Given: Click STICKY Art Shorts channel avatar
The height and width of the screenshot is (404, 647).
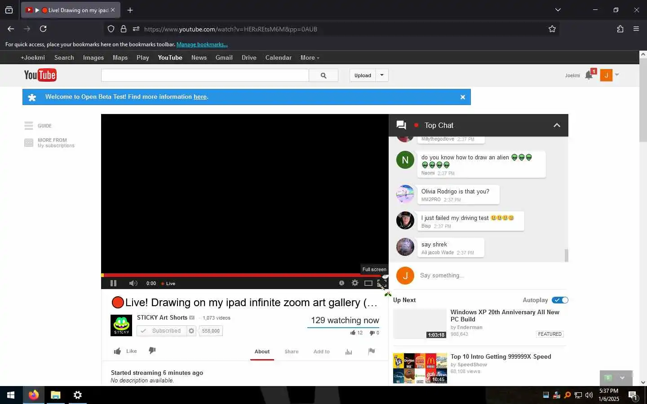Looking at the screenshot, I should click(121, 325).
